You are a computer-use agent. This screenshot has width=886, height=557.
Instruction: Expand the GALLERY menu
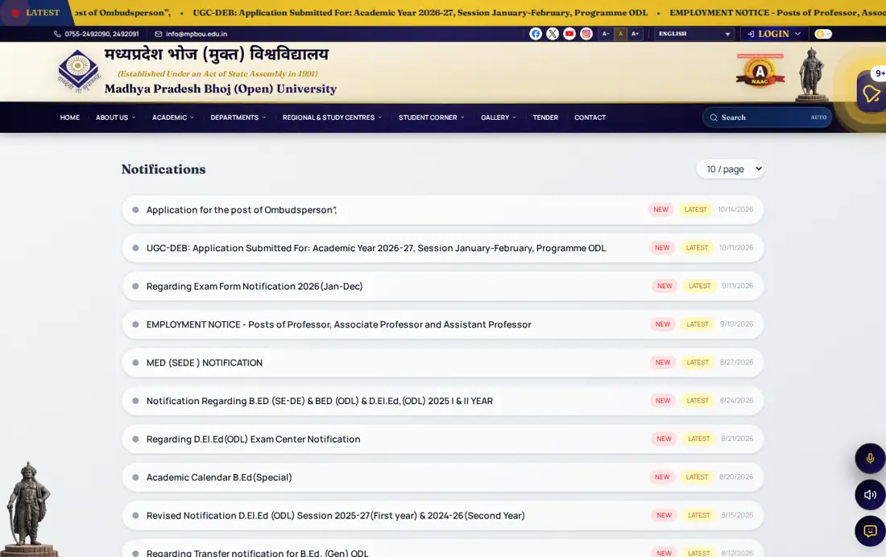click(499, 118)
